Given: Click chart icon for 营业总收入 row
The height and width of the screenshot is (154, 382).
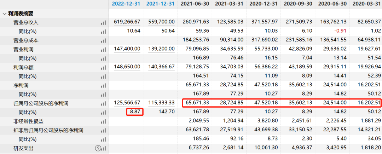Looking at the screenshot, I should 103,22.
